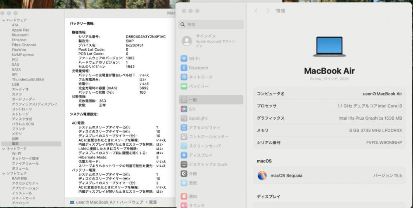Open サウンド sound settings icon

[x=184, y=206]
